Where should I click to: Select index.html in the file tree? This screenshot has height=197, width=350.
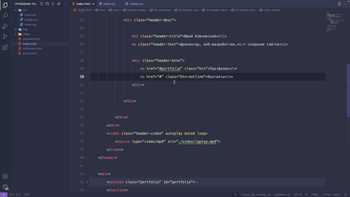click(30, 44)
